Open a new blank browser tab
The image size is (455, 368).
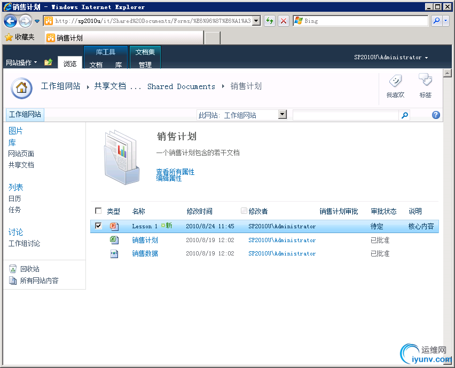[212, 38]
